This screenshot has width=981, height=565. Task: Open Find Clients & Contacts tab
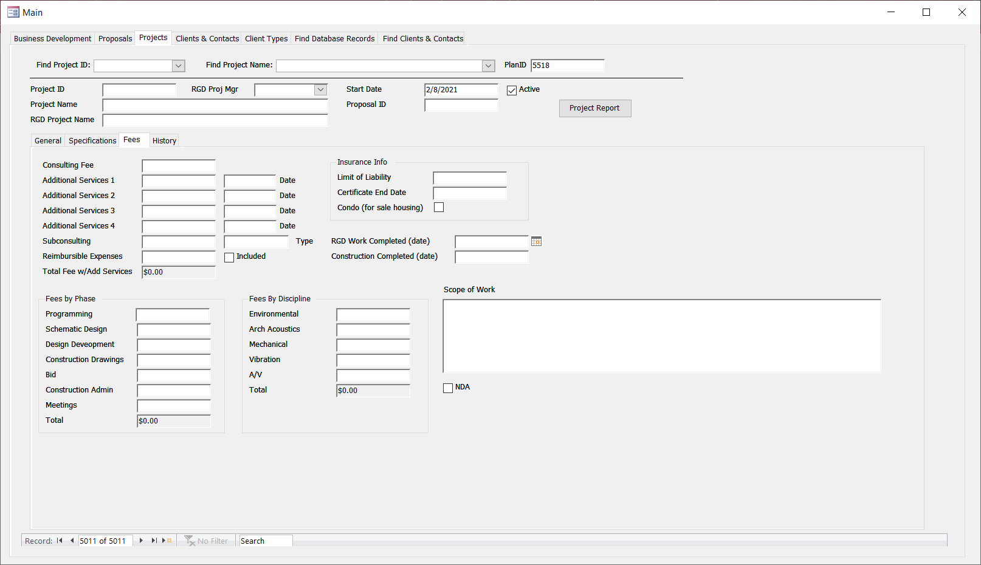422,38
